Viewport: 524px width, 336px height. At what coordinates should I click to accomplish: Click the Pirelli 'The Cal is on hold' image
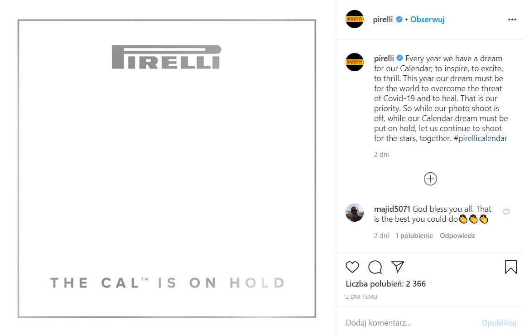(167, 168)
